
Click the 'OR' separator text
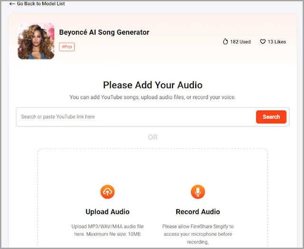point(153,137)
